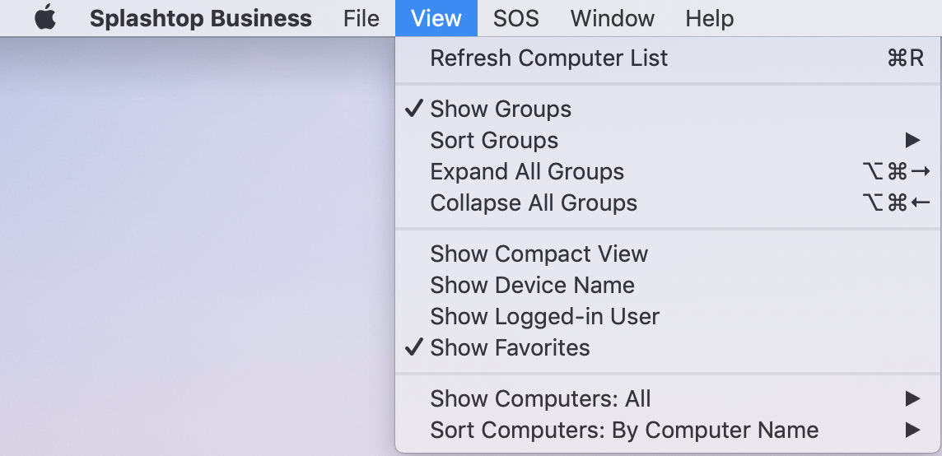Select Collapse All Groups
The width and height of the screenshot is (942, 456).
pos(668,202)
